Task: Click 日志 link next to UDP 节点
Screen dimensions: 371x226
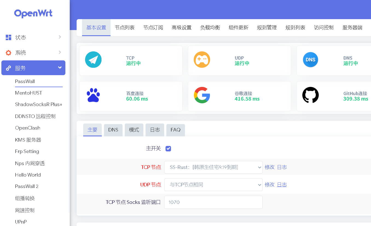Action: (x=282, y=185)
